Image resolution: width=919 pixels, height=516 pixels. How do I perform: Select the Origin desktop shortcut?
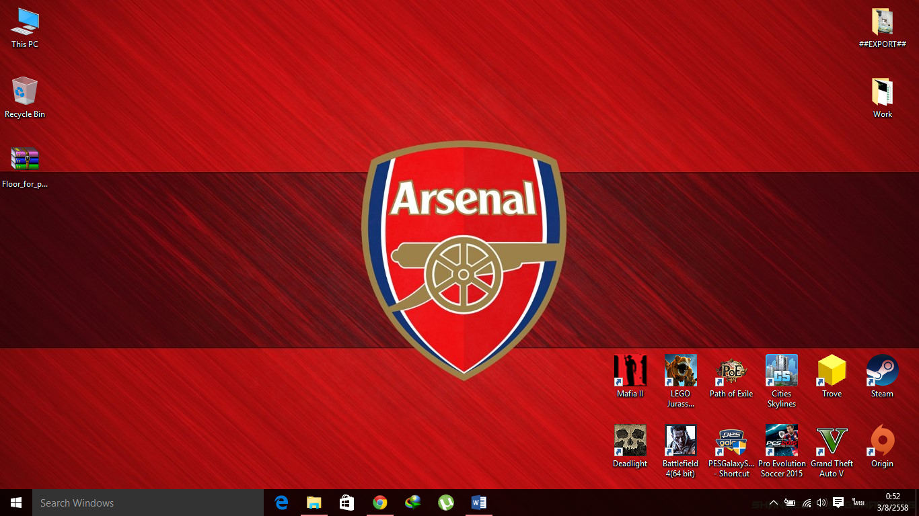click(882, 446)
